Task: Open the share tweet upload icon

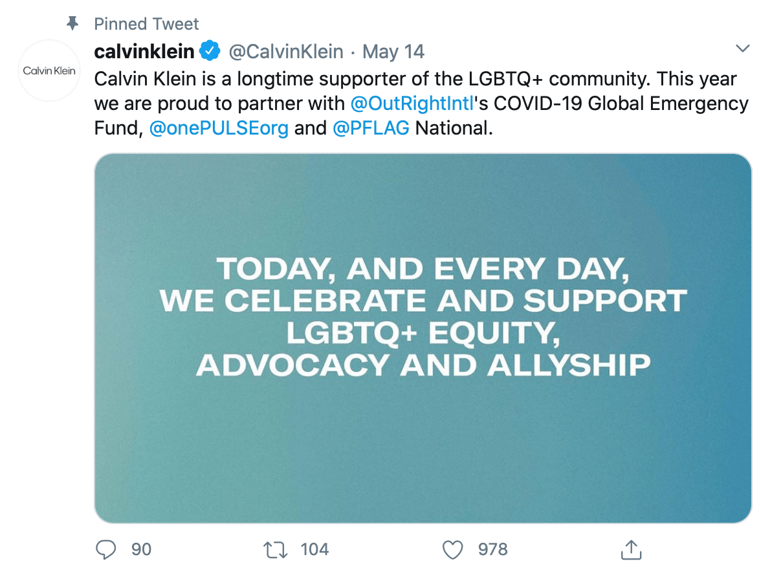Action: click(x=631, y=549)
